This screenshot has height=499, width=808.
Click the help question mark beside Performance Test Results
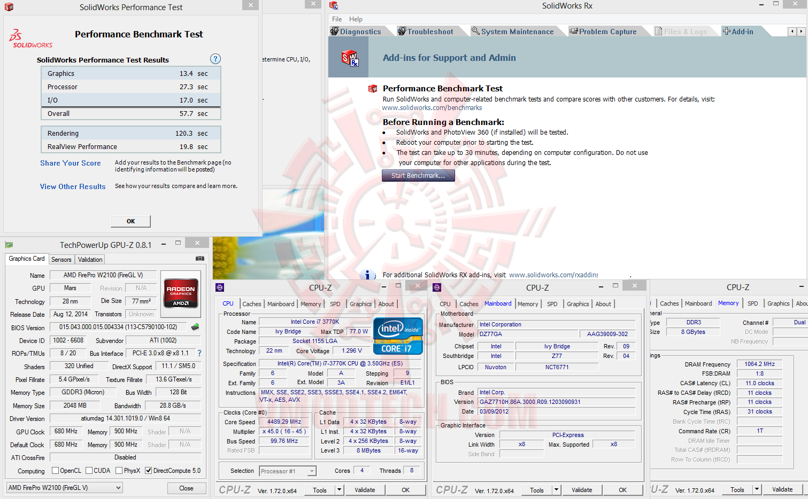pos(215,59)
